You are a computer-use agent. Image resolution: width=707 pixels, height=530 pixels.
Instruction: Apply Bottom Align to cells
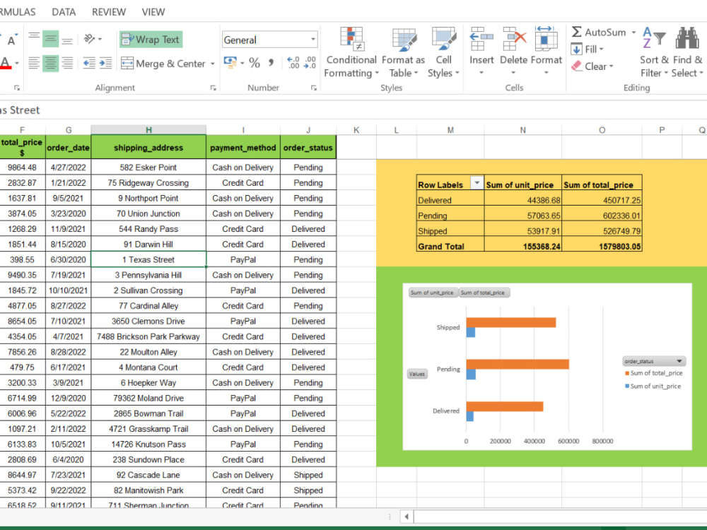[67, 40]
